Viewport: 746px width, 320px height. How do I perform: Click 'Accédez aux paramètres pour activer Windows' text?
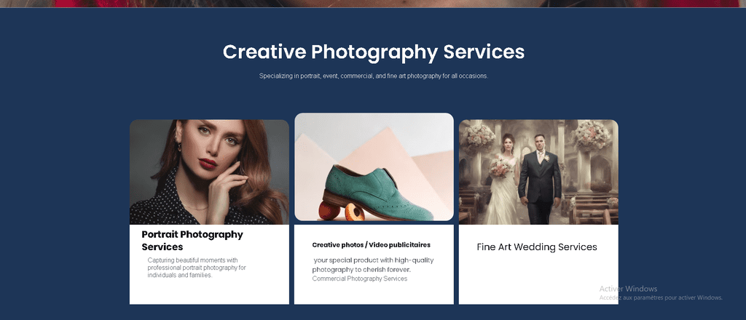661,297
